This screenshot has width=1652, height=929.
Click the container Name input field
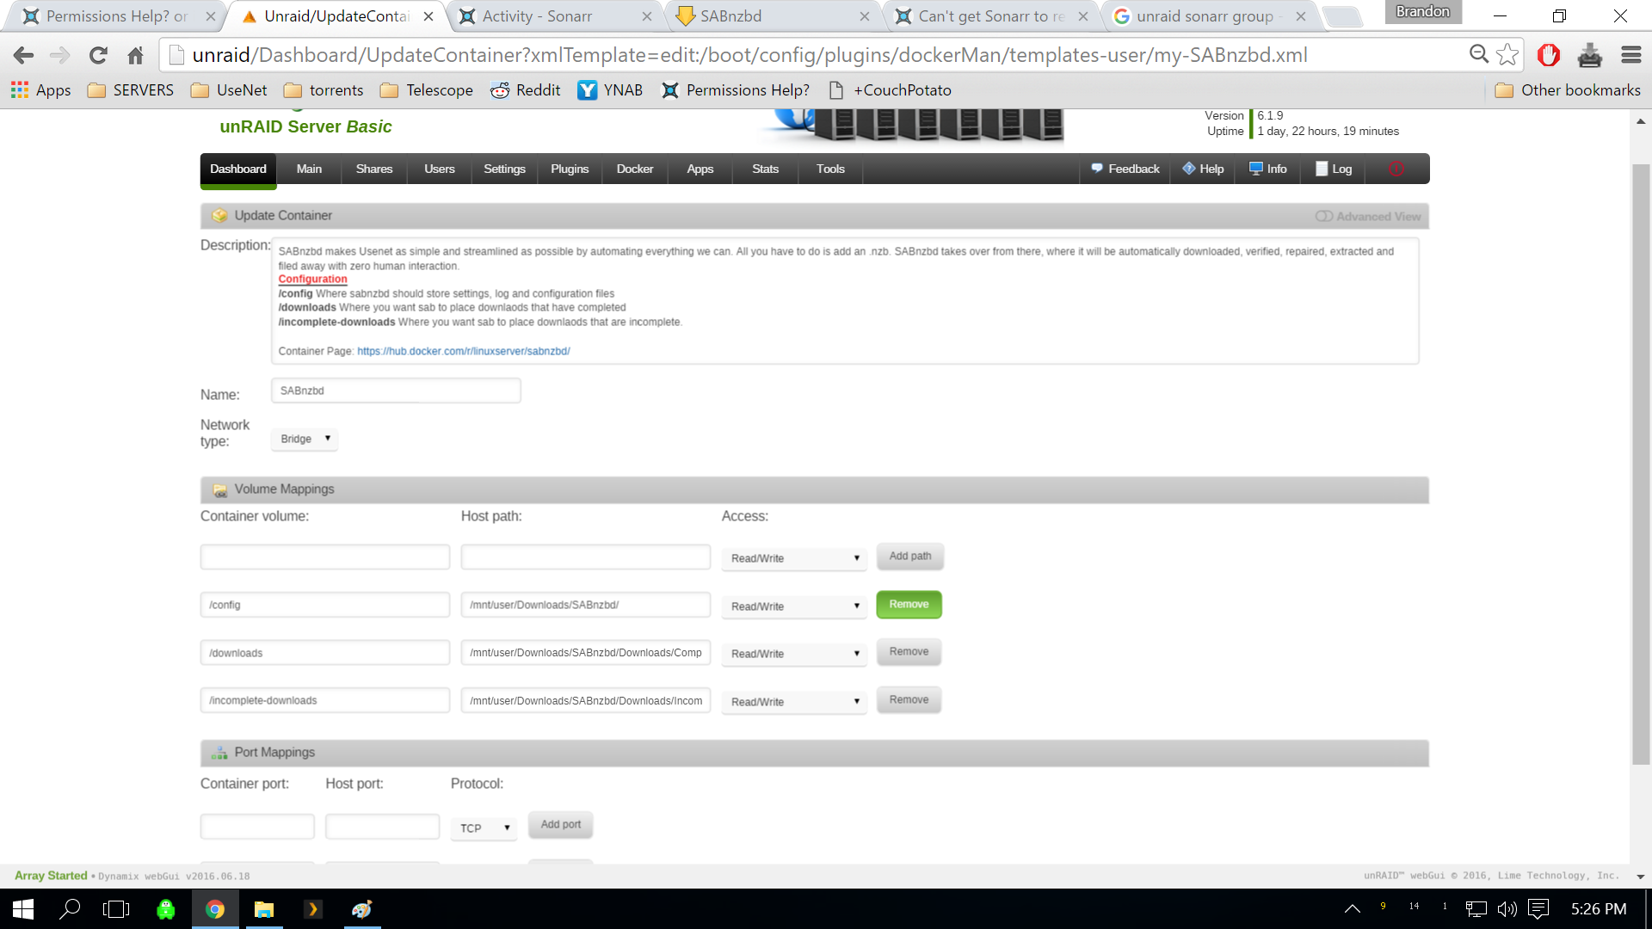point(396,391)
